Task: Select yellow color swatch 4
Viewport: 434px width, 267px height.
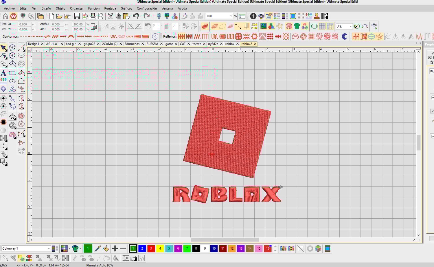Action: coord(160,248)
